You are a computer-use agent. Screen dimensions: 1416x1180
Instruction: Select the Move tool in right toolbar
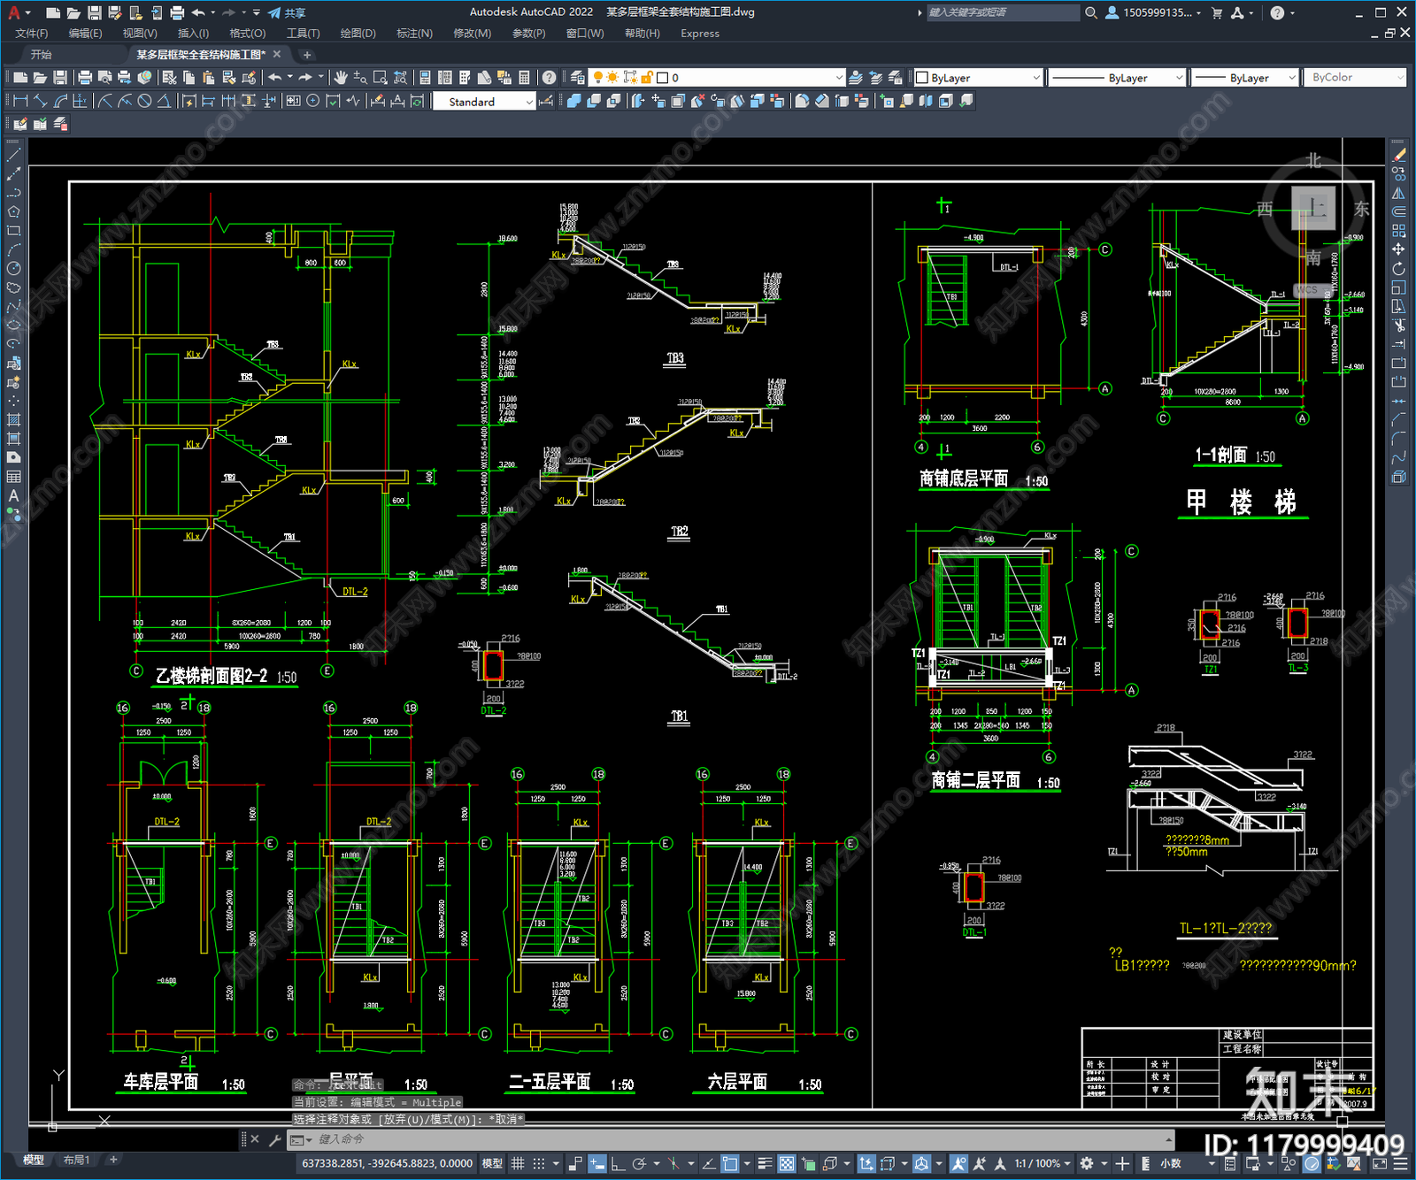click(1398, 249)
